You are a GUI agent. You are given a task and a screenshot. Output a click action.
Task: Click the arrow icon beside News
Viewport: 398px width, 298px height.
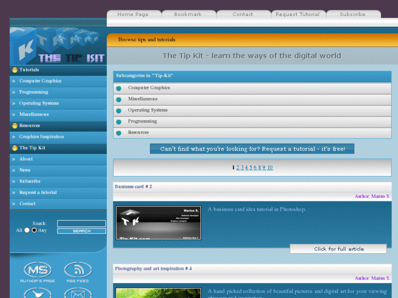[14, 171]
